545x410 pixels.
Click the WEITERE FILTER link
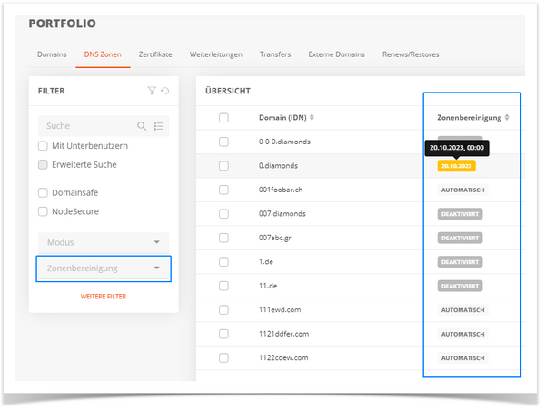104,297
